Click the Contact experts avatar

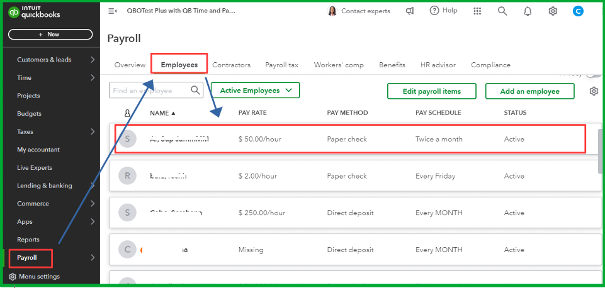click(x=332, y=11)
